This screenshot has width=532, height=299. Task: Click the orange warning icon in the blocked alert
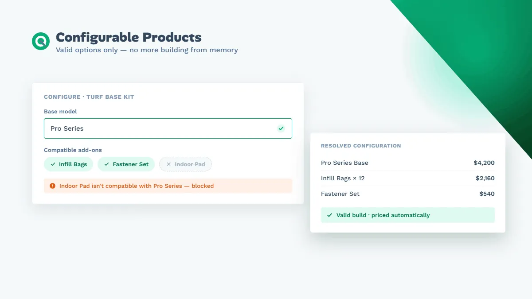click(53, 186)
